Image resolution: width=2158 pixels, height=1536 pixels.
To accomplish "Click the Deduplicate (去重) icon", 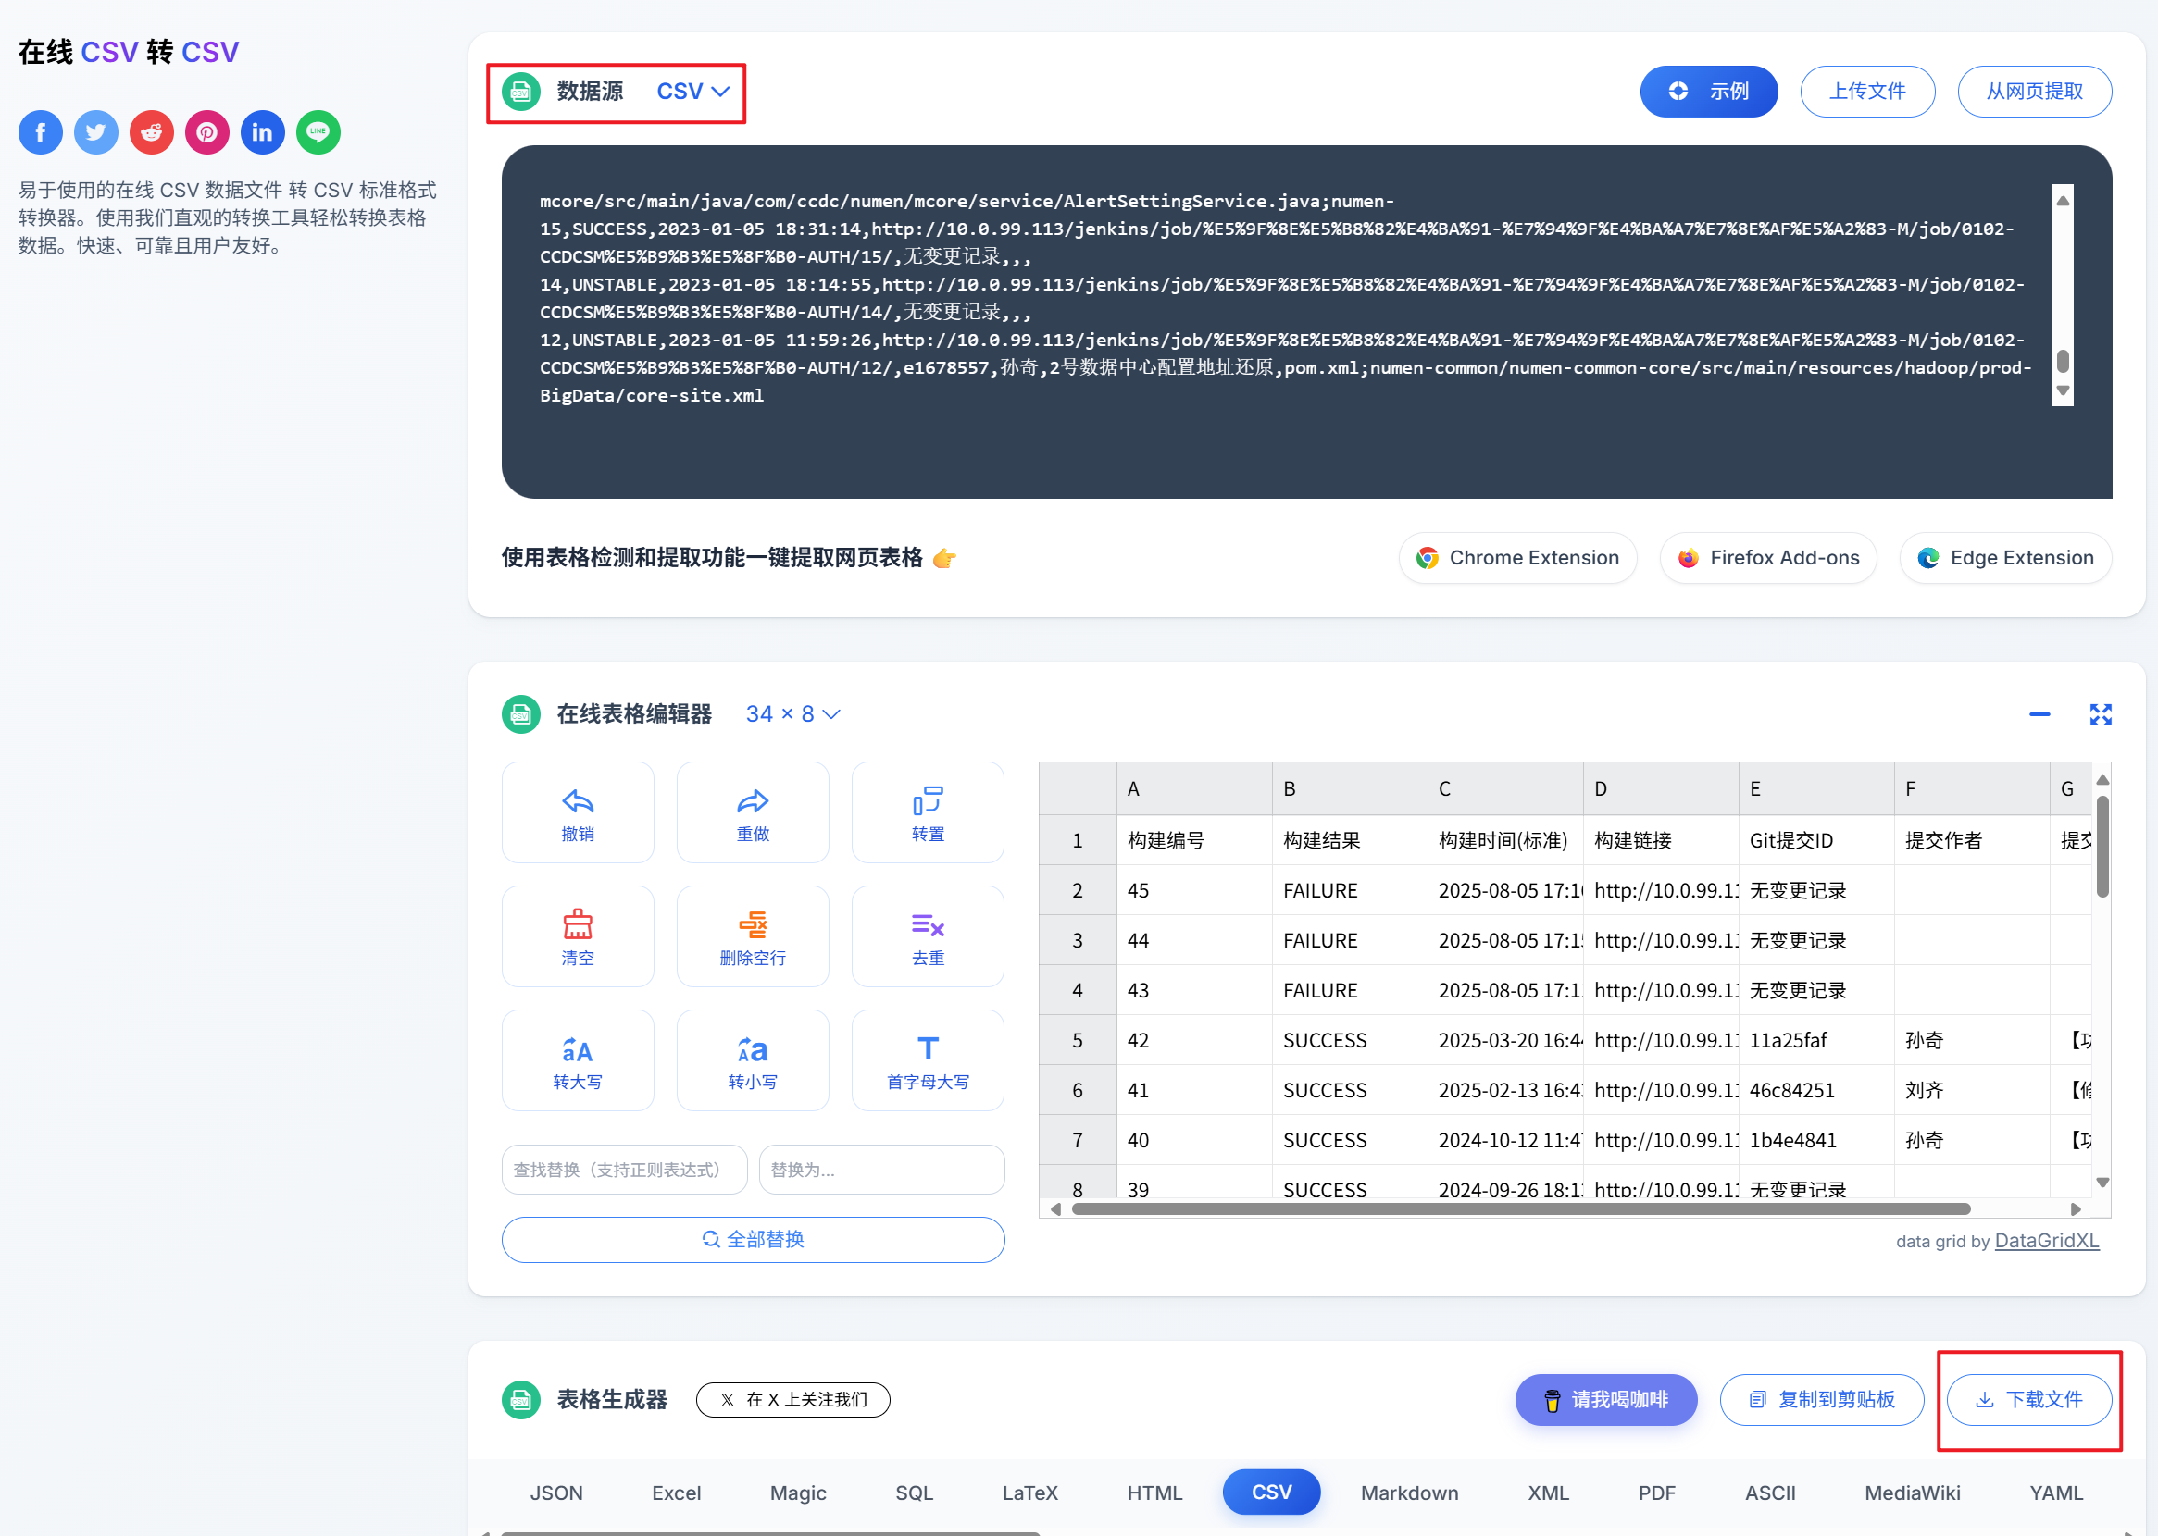I will (927, 936).
